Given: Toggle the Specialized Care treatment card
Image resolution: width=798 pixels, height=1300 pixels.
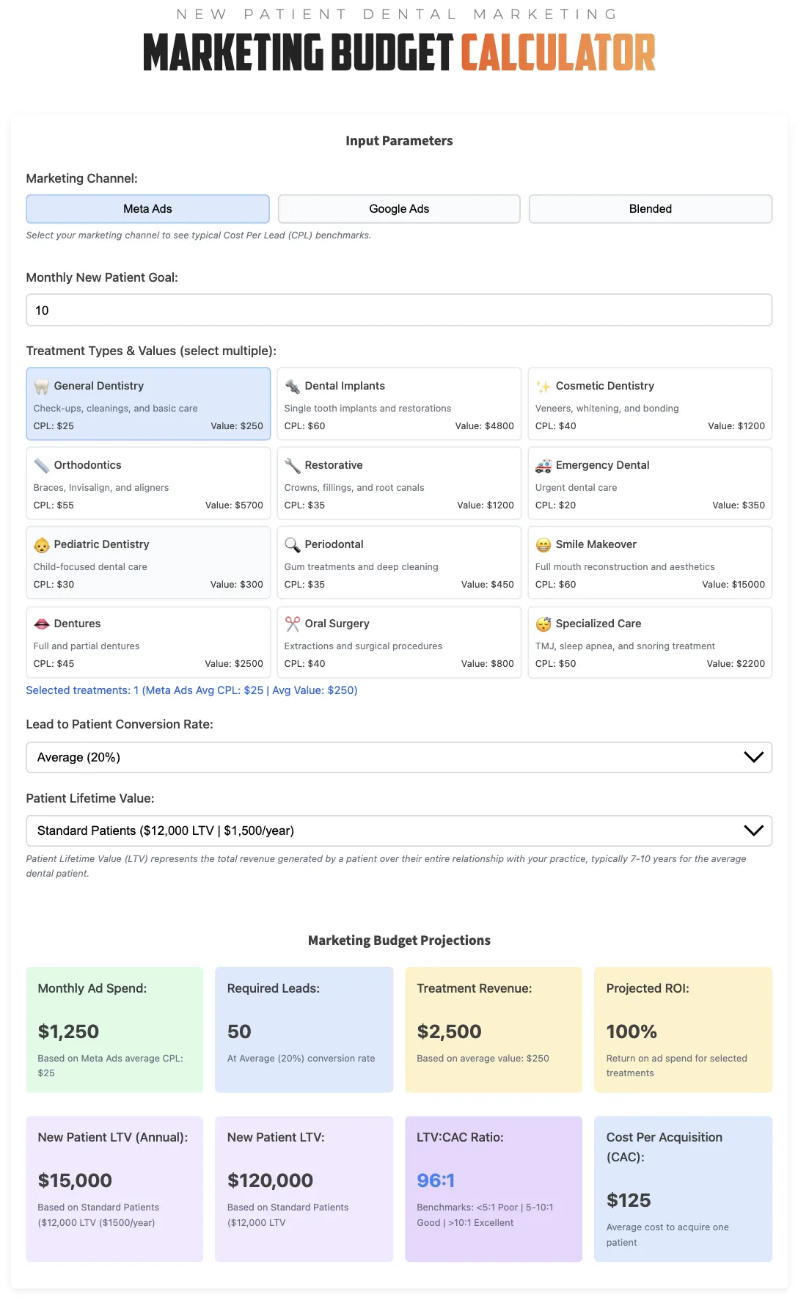Looking at the screenshot, I should click(x=650, y=642).
